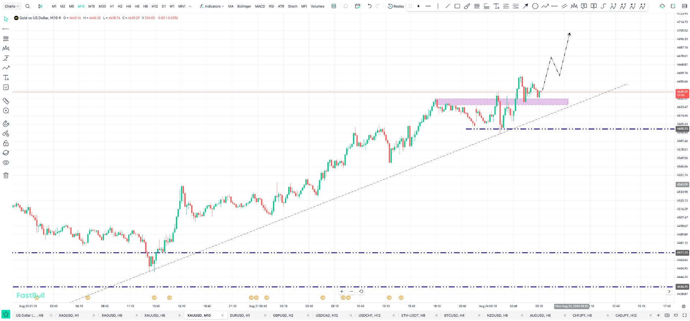Toggle hide drawings eye icon
The image size is (690, 321).
[x=6, y=162]
